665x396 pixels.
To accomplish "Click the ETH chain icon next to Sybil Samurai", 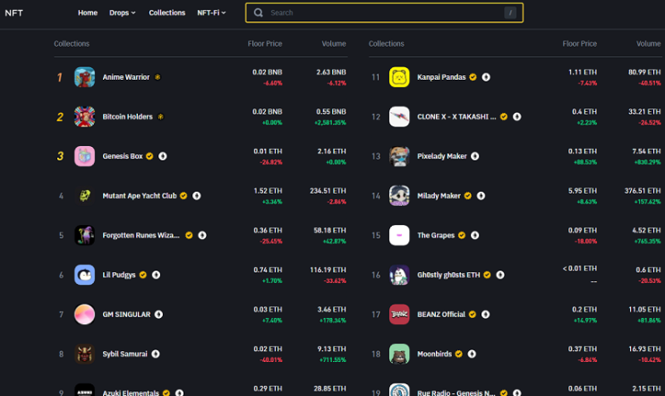I will 156,354.
